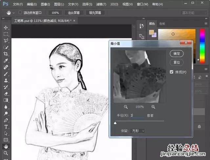
Task: Collapse the right panels with double arrows
Action: pos(206,18)
